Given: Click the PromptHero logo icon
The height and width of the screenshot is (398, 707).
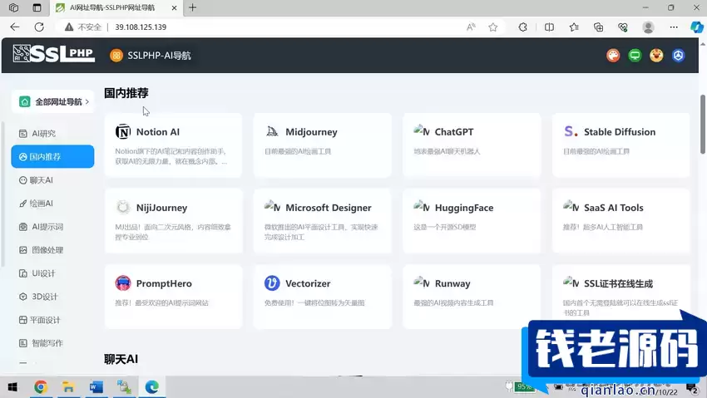Looking at the screenshot, I should (x=122, y=283).
